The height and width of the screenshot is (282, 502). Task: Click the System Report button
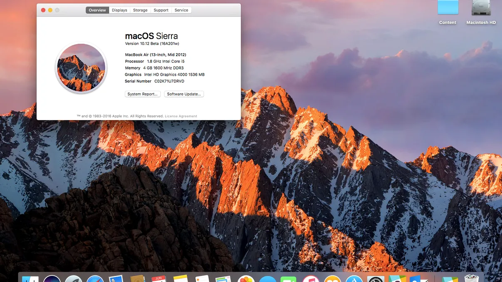[x=142, y=94]
